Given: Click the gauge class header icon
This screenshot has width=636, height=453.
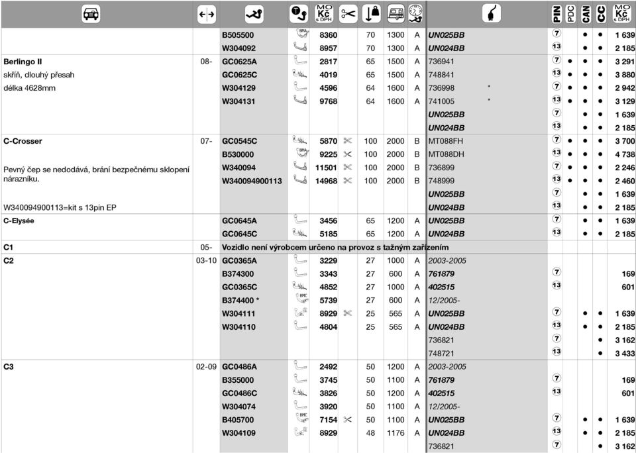Looking at the screenshot, I should coord(416,14).
